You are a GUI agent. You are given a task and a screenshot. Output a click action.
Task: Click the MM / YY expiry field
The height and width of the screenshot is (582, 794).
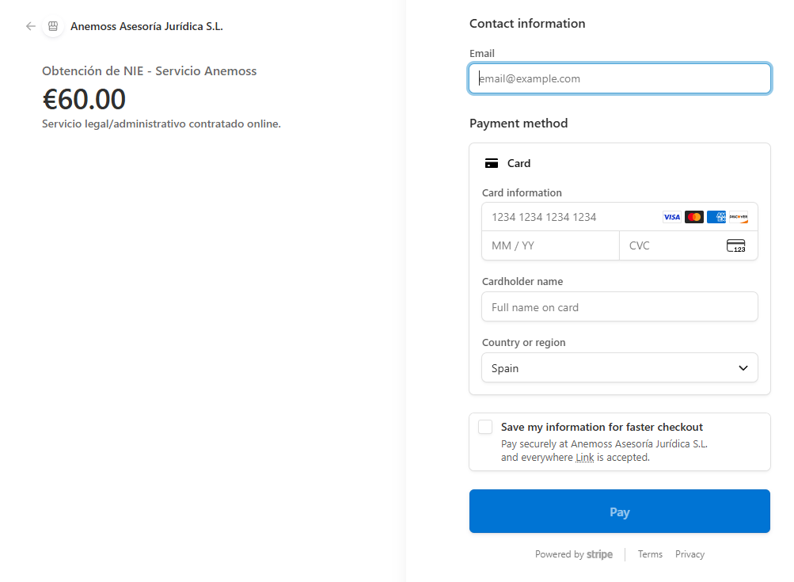(x=550, y=245)
